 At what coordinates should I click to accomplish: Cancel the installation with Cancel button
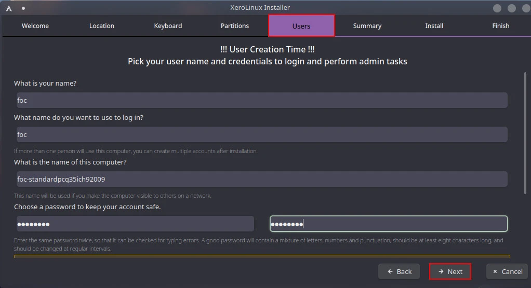[x=507, y=271]
